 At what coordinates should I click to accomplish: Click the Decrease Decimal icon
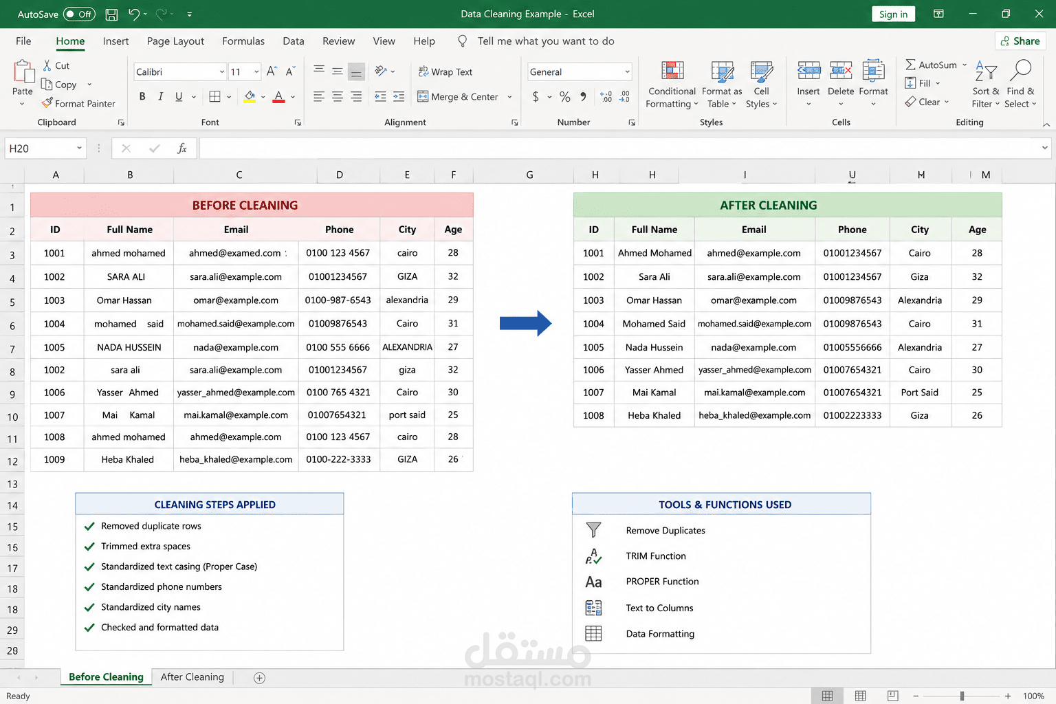(x=624, y=97)
